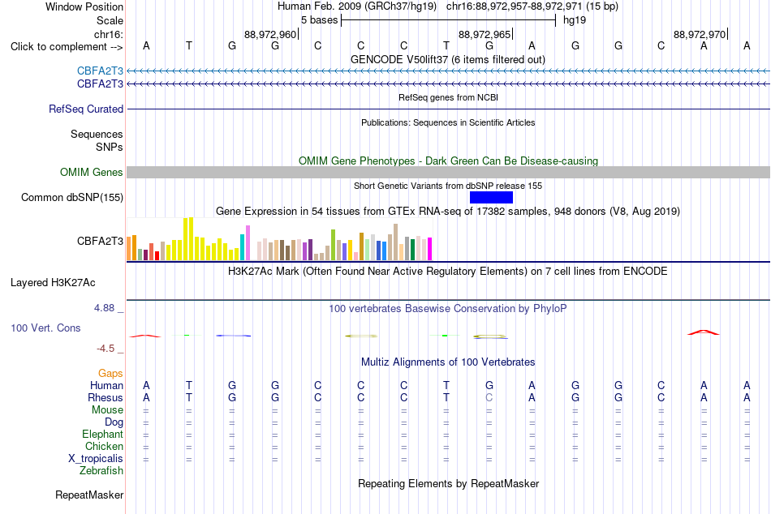Click chr16:88,972,957-88,972,971 (15 bp) position text
This screenshot has width=771, height=514.
pyautogui.click(x=532, y=6)
